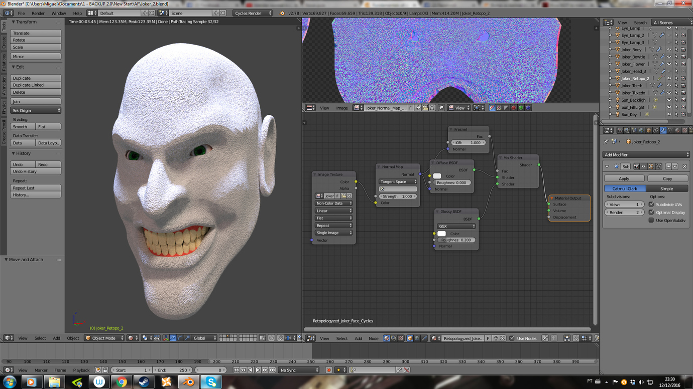Screen dimensions: 693x389
Task: Click the red auto-keyframe record button
Action: tap(329, 370)
